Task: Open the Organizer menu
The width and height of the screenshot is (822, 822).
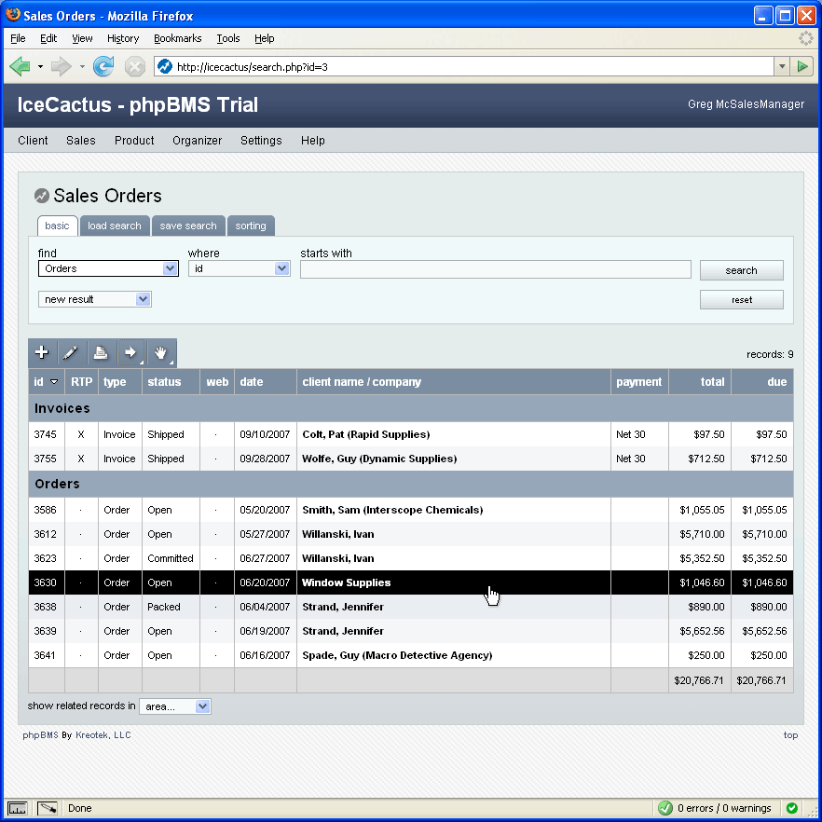Action: tap(197, 141)
